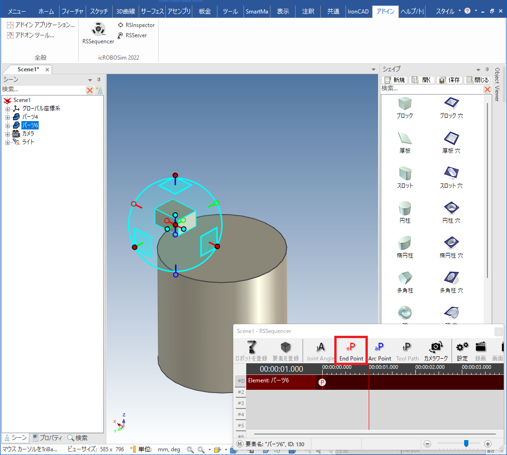
Task: Click the timeline zoom slider handle
Action: tap(466, 443)
